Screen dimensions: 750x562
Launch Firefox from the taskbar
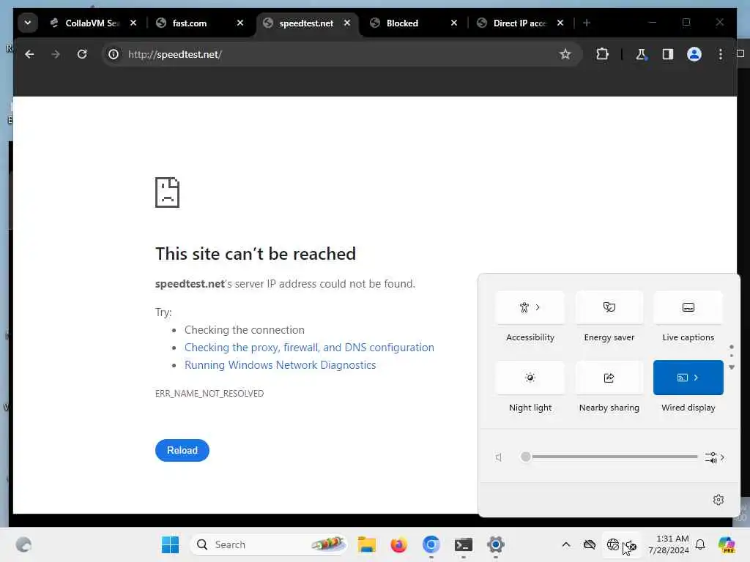pos(398,544)
